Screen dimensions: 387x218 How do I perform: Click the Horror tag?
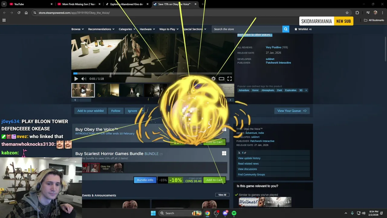click(255, 90)
